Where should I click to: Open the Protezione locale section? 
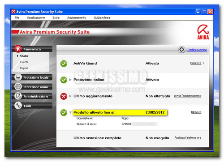tap(36, 77)
